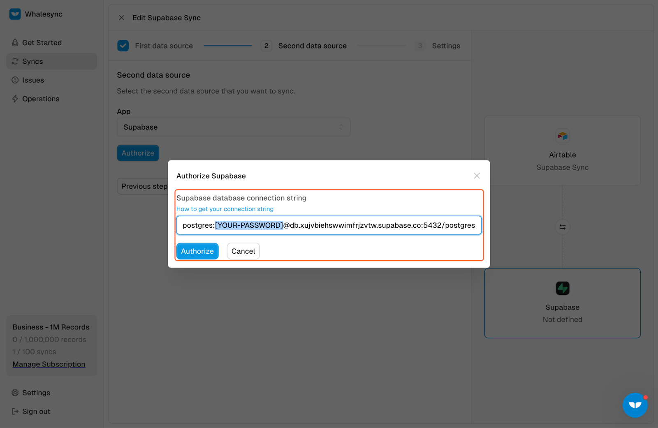Click the Authorize button in dialog
The height and width of the screenshot is (428, 658).
197,251
